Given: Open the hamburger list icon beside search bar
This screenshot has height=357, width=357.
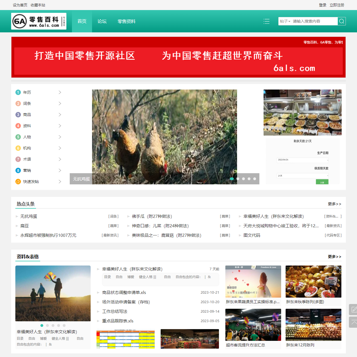Looking at the screenshot, I should 266,21.
